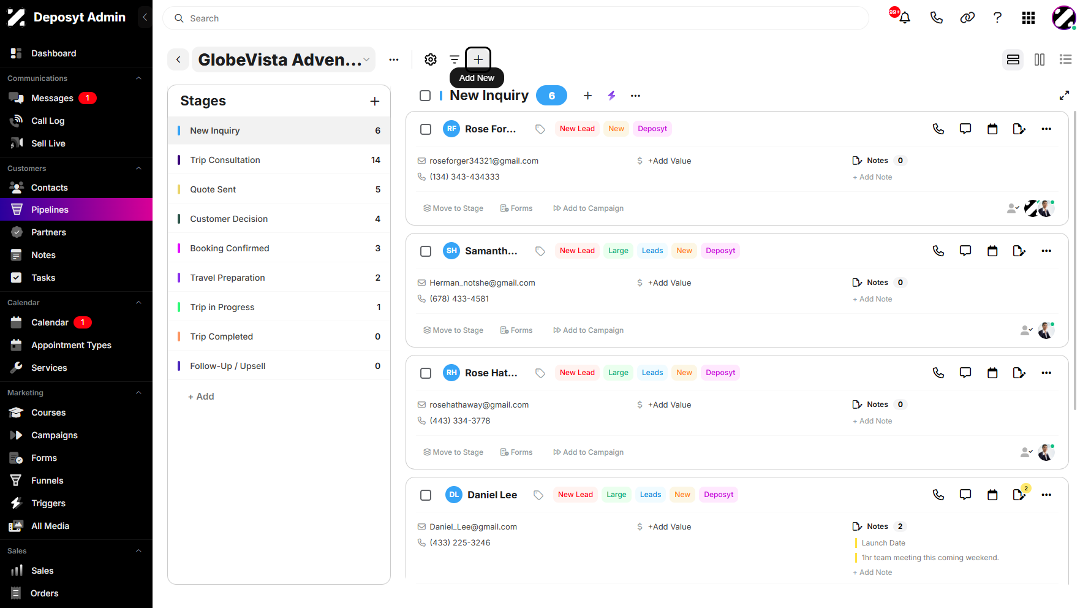Check the Daniel Lee card checkbox
The image size is (1091, 608).
click(426, 495)
